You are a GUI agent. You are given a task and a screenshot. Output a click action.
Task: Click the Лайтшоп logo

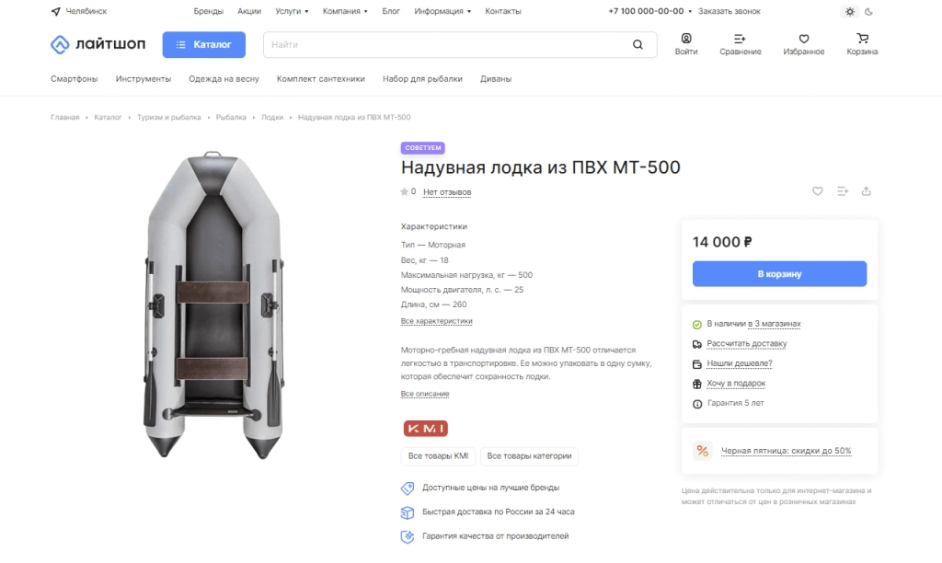(98, 44)
